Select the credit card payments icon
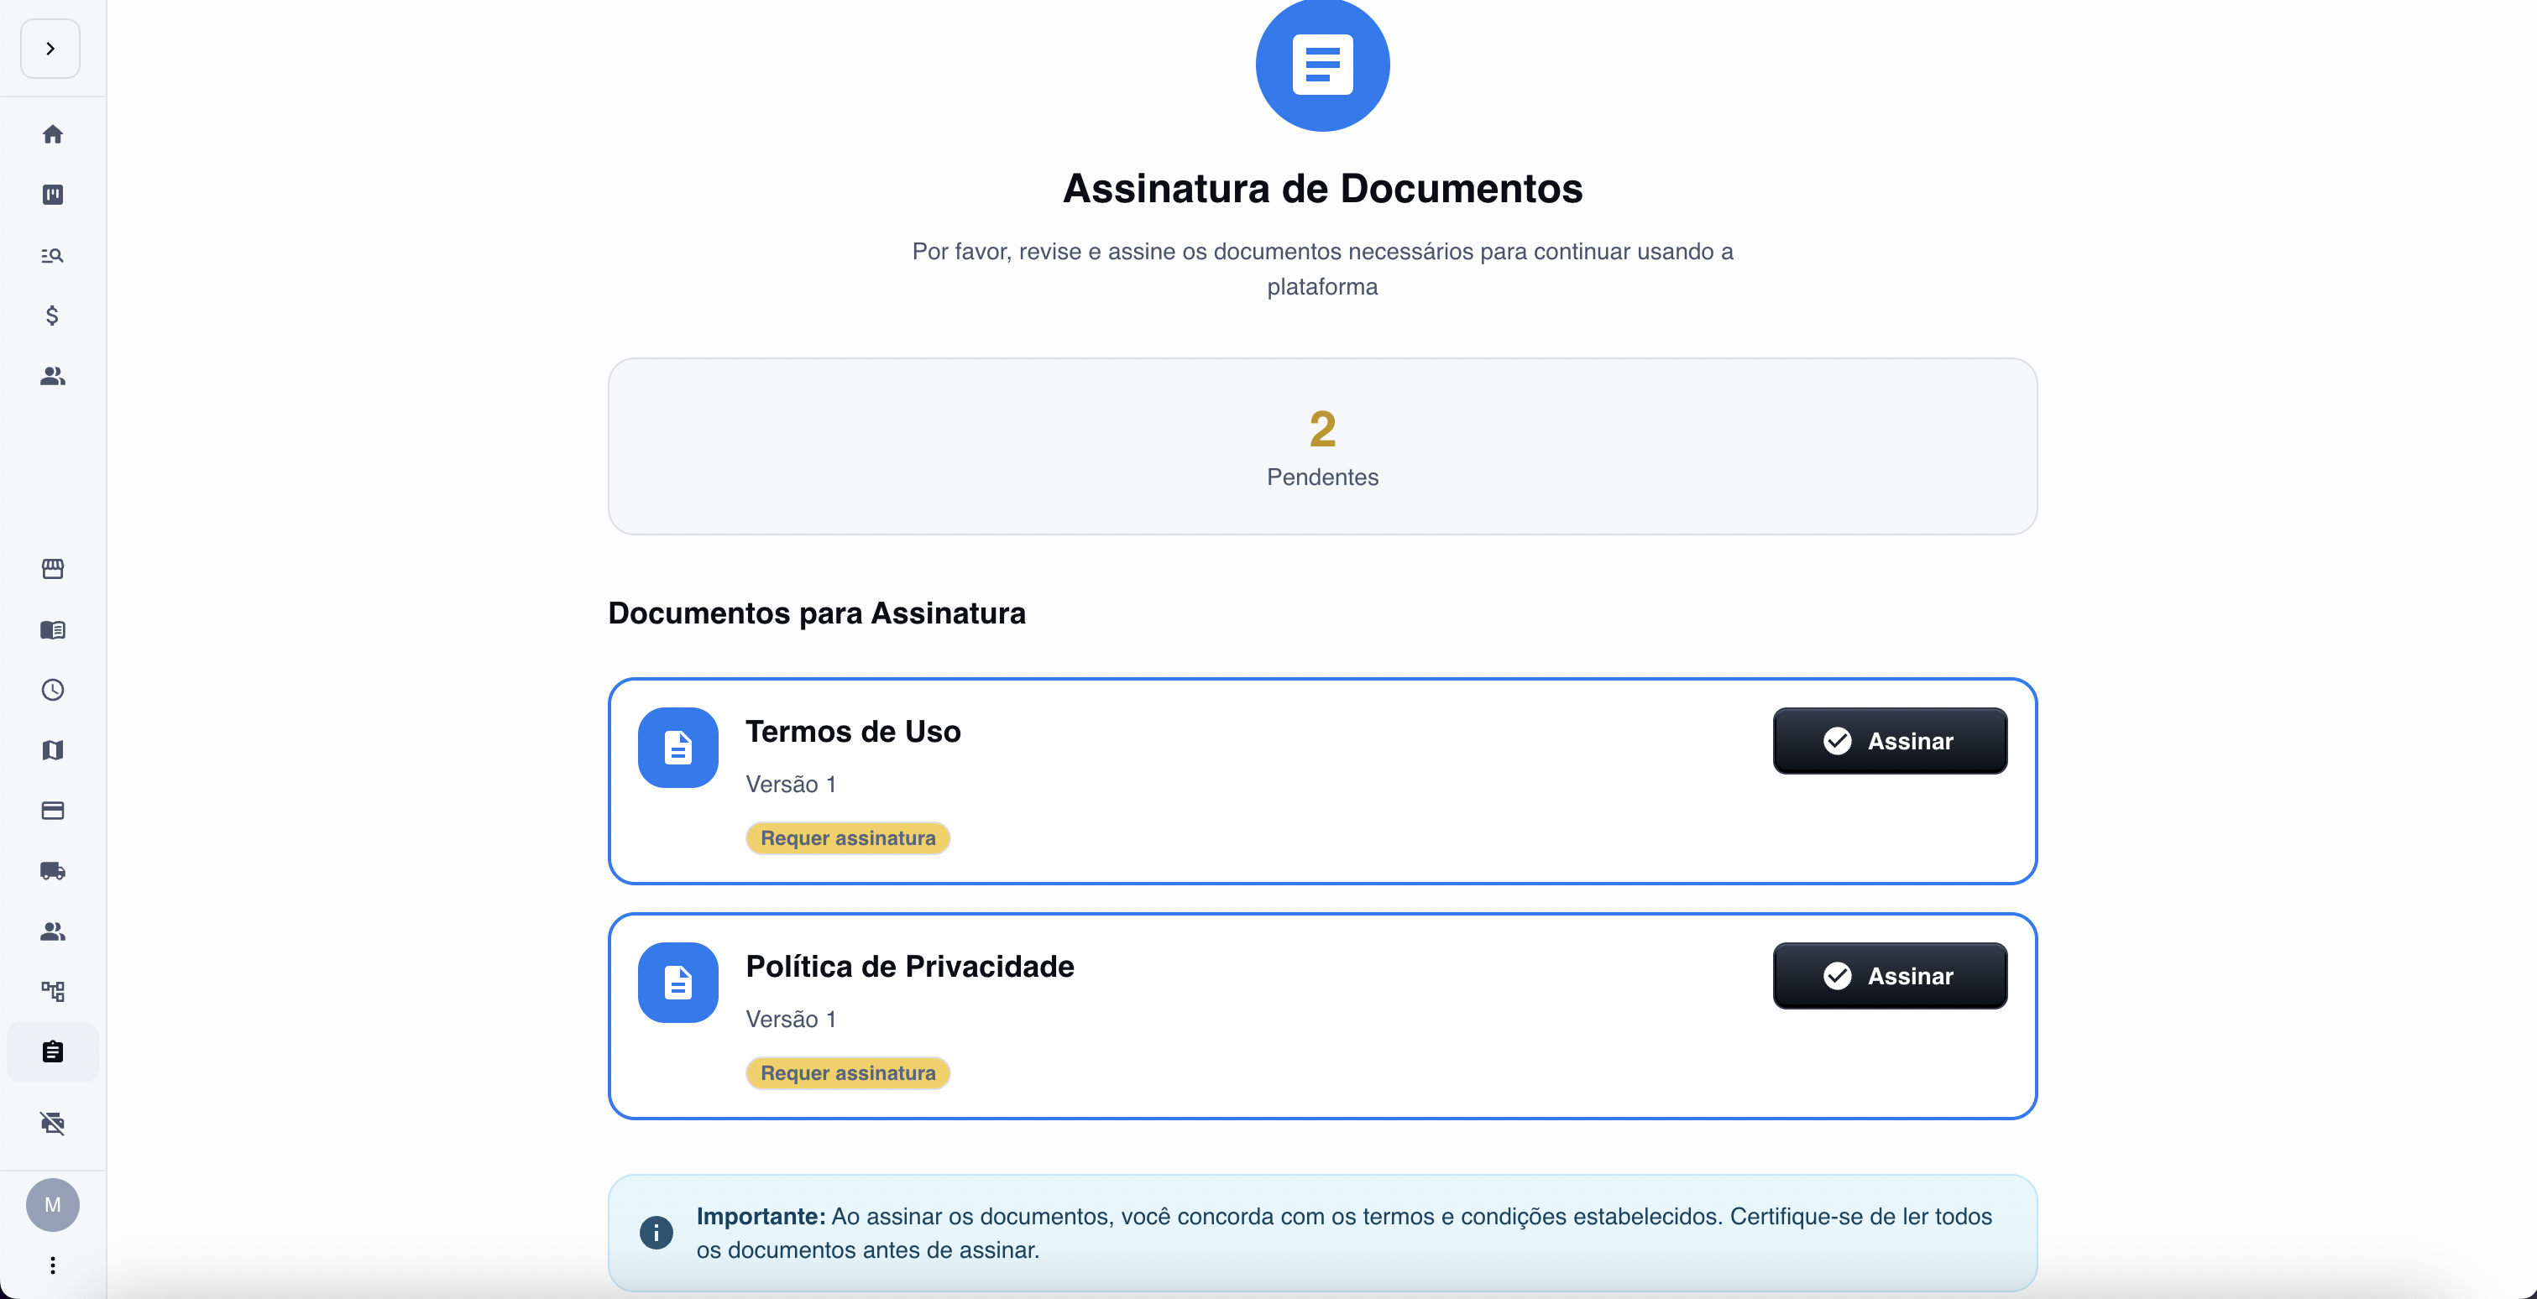 point(52,811)
